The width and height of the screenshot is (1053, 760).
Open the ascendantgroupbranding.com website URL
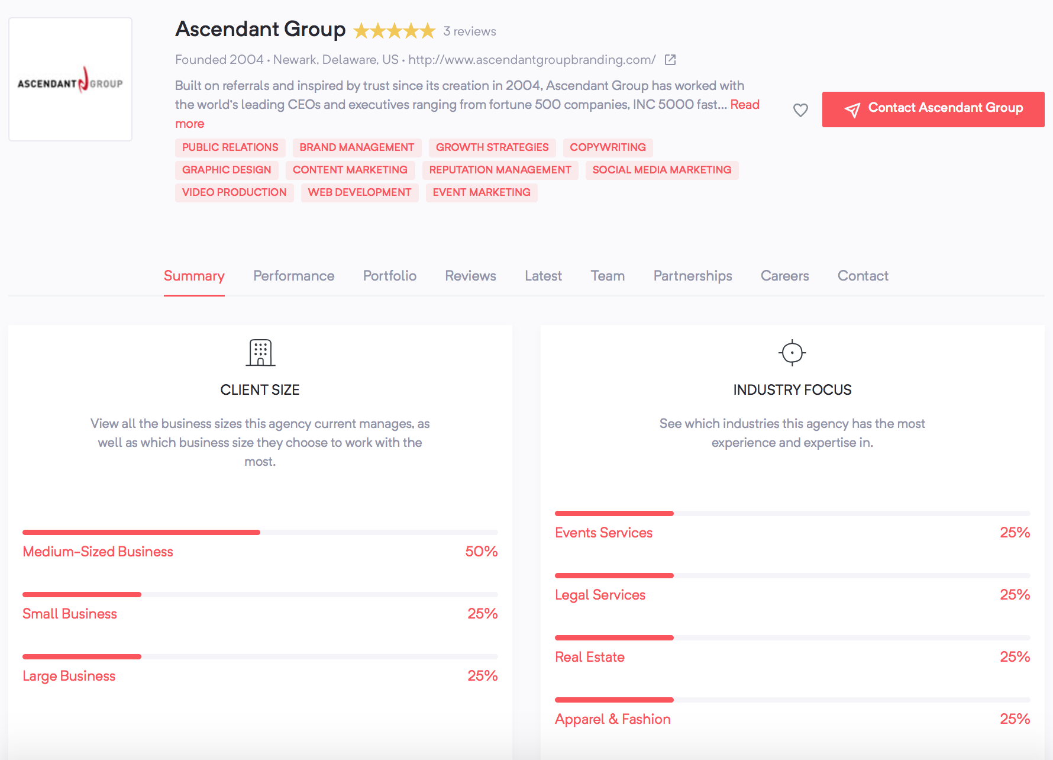(532, 60)
